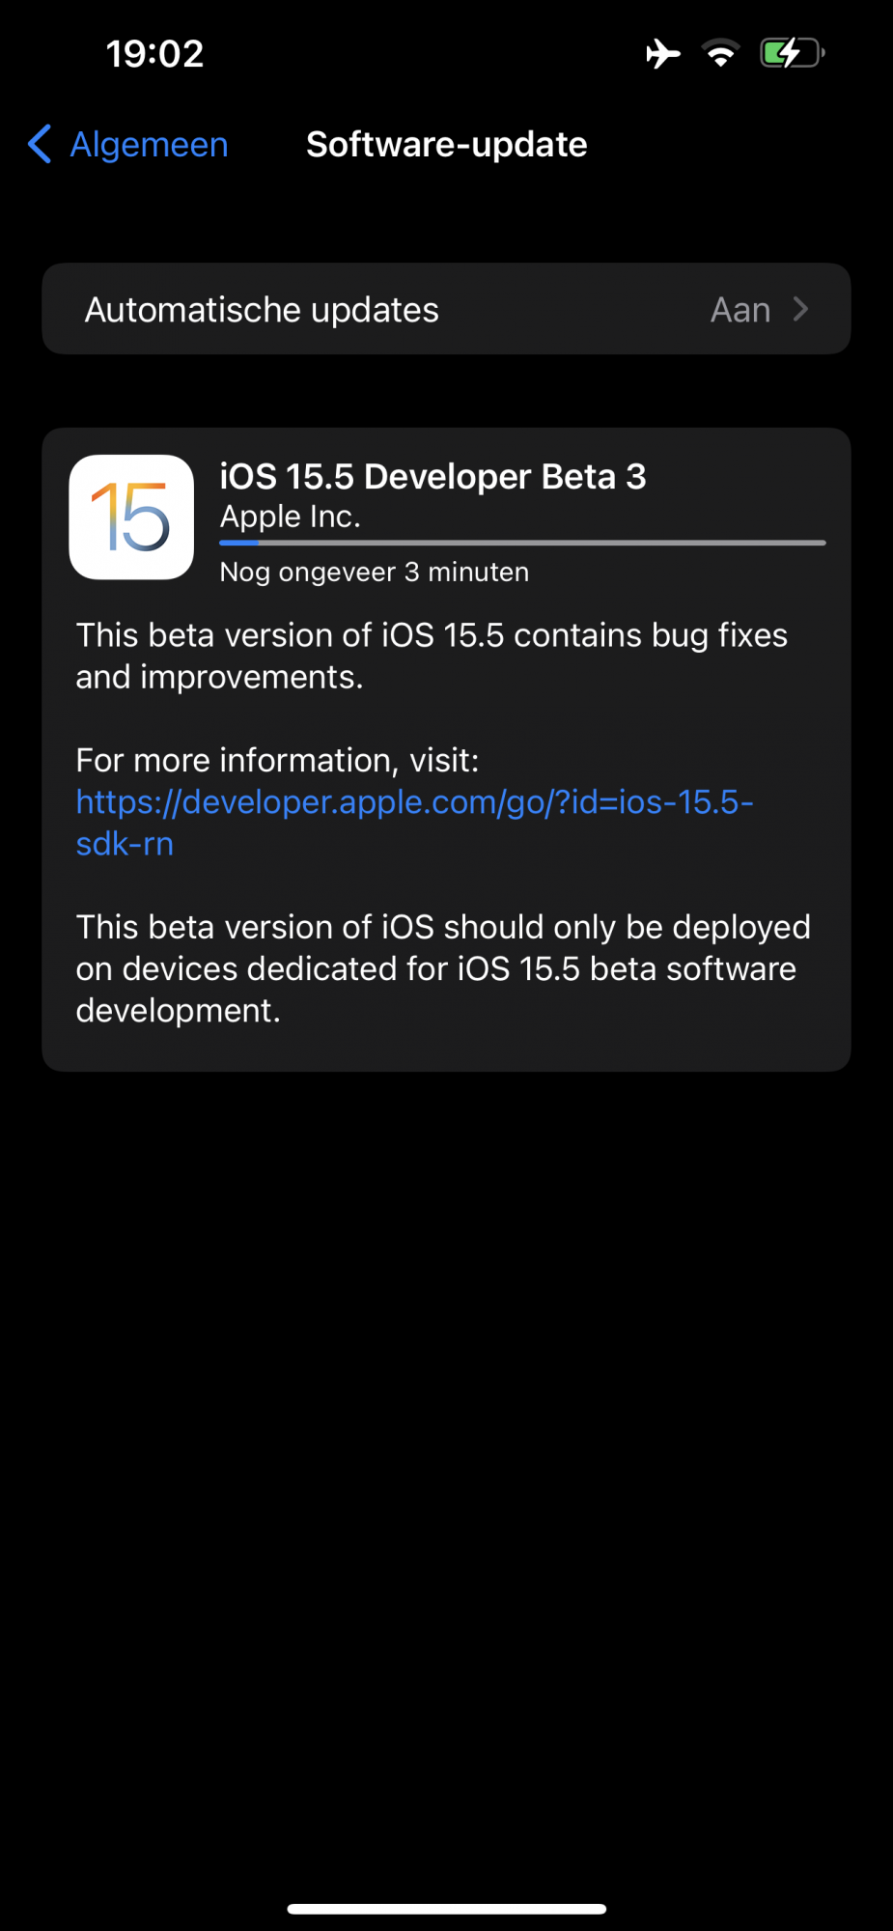893x1931 pixels.
Task: Tap the charging battery icon
Action: [x=792, y=54]
